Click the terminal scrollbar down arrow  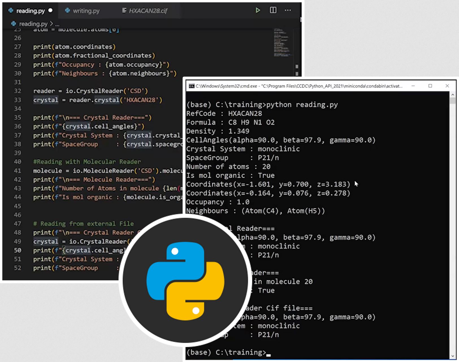tap(452, 356)
